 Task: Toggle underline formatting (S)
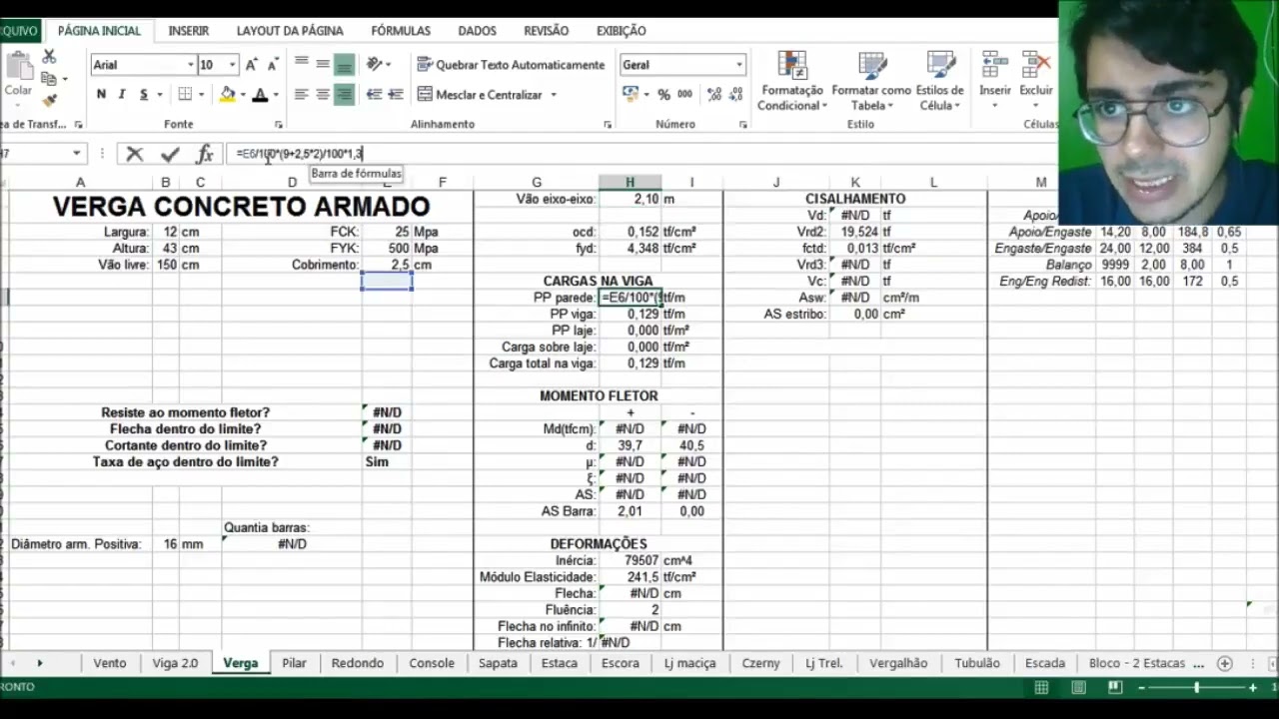click(x=144, y=95)
